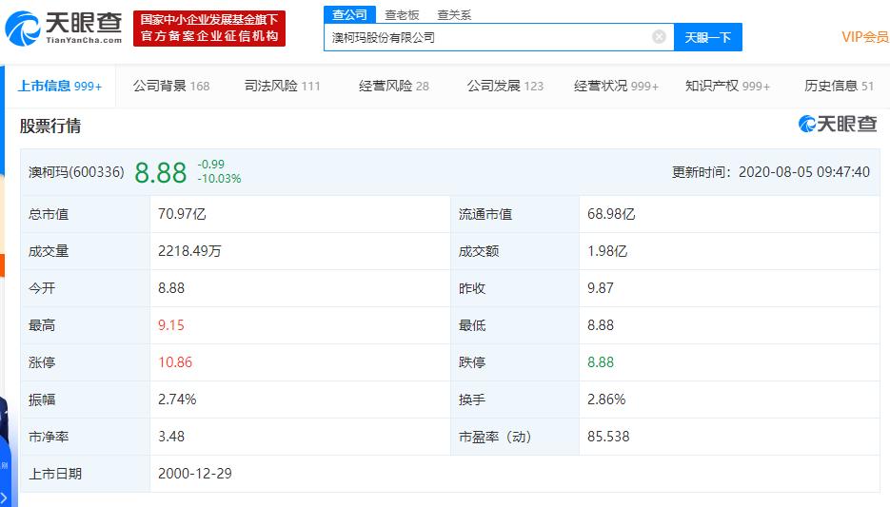Open the 公司发展 123 tab
The height and width of the screenshot is (507, 890).
coord(505,86)
